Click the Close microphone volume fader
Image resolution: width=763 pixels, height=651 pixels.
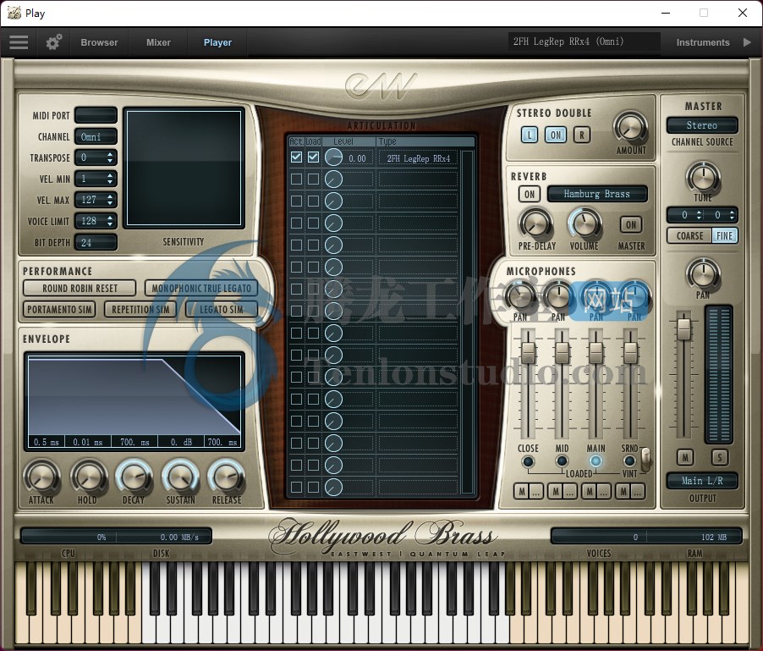tap(528, 353)
